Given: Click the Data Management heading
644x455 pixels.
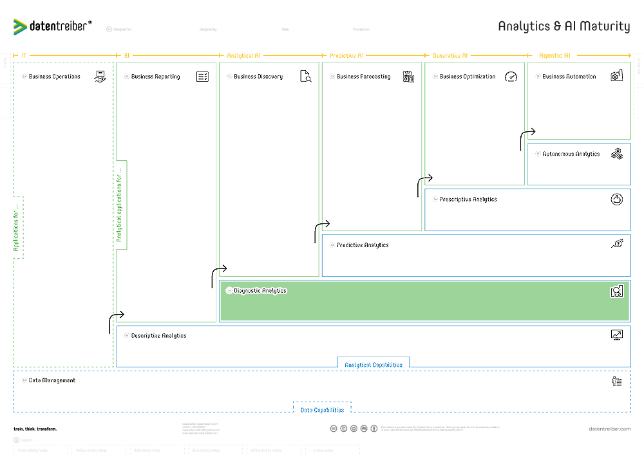Looking at the screenshot, I should [x=52, y=380].
